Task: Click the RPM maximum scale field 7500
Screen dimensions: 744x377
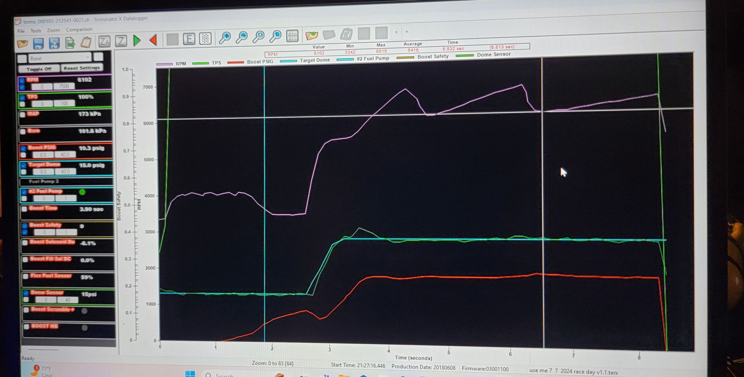Action: pos(64,87)
